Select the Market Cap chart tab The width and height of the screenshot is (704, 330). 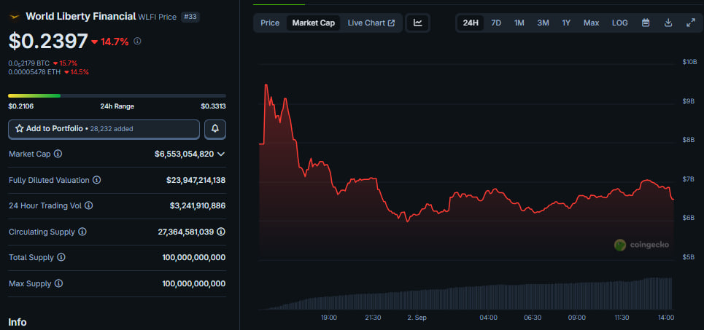coord(313,23)
